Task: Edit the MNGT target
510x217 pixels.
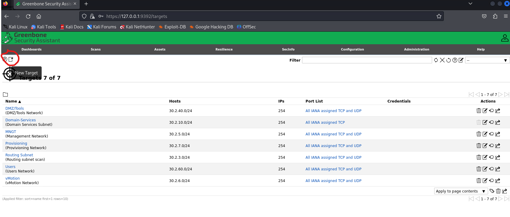Action: click(485, 134)
